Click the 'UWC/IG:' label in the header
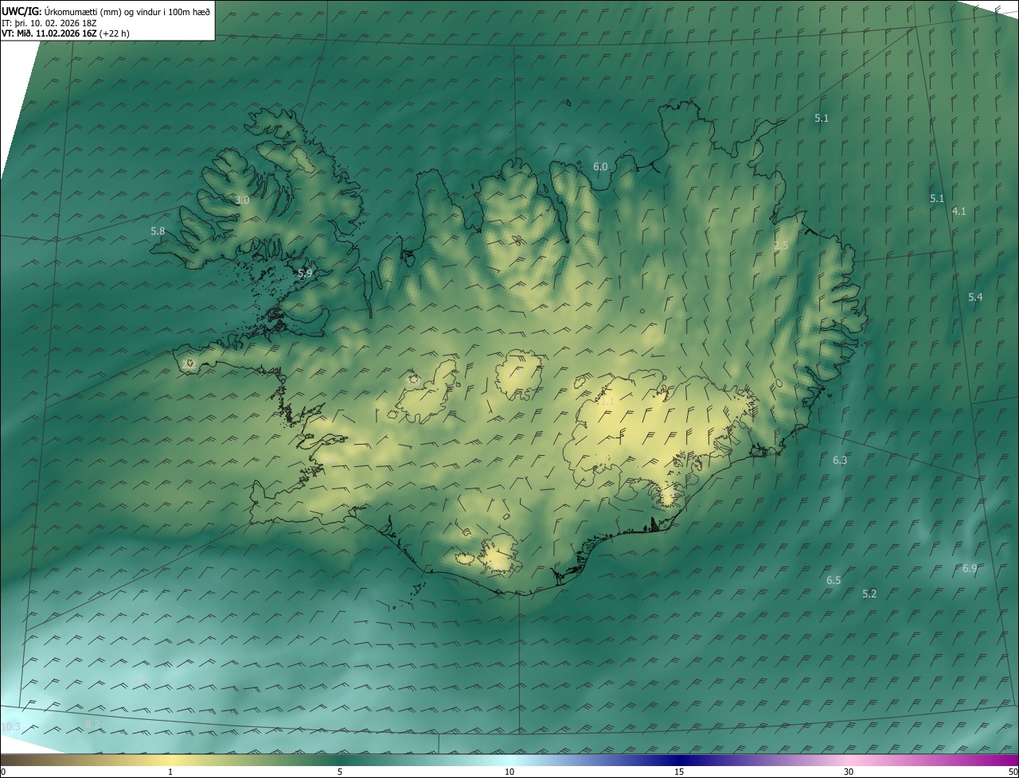This screenshot has width=1019, height=778. pos(21,10)
